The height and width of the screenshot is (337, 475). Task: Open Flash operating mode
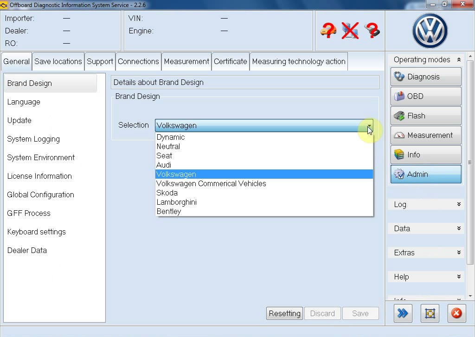(426, 116)
